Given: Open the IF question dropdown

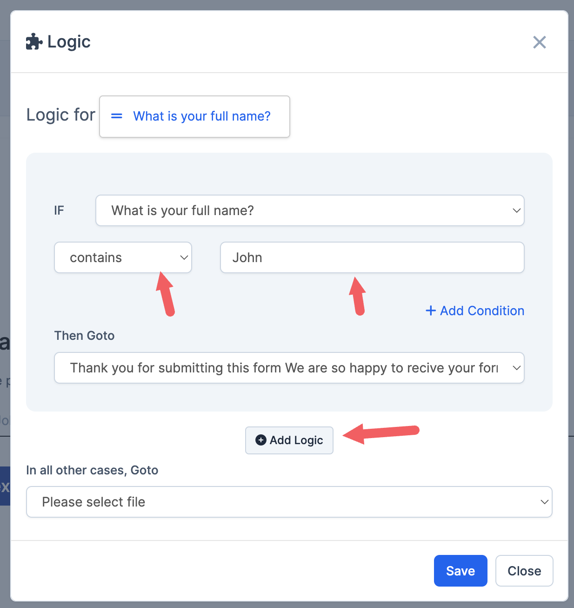Looking at the screenshot, I should pyautogui.click(x=309, y=210).
